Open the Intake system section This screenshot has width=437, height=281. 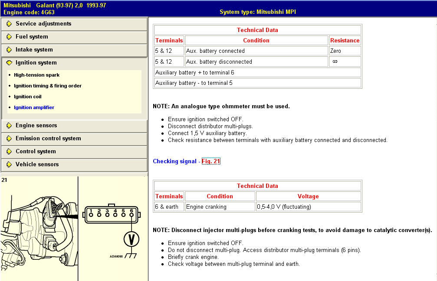[x=74, y=50]
